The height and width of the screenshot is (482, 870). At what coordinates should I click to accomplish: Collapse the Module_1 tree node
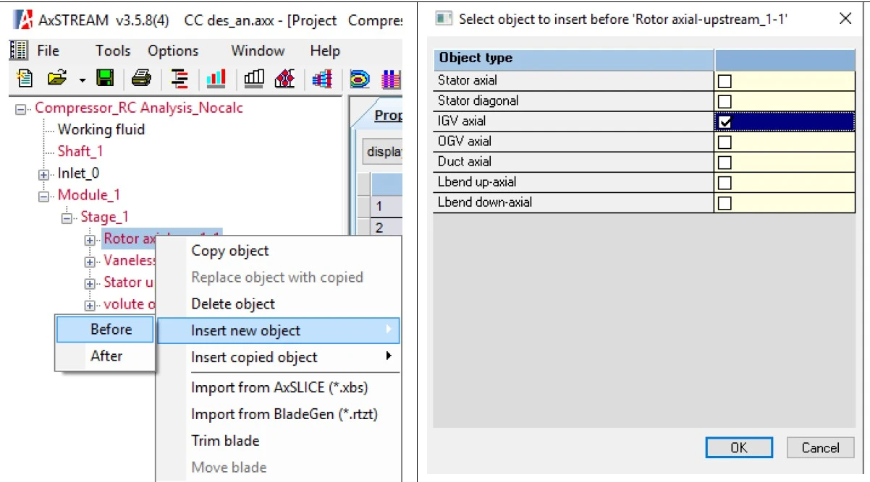[44, 196]
